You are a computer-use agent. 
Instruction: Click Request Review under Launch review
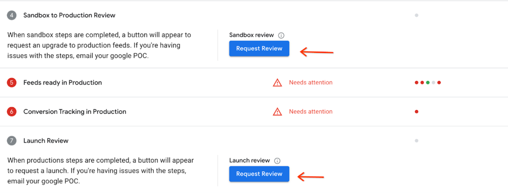[259, 174]
